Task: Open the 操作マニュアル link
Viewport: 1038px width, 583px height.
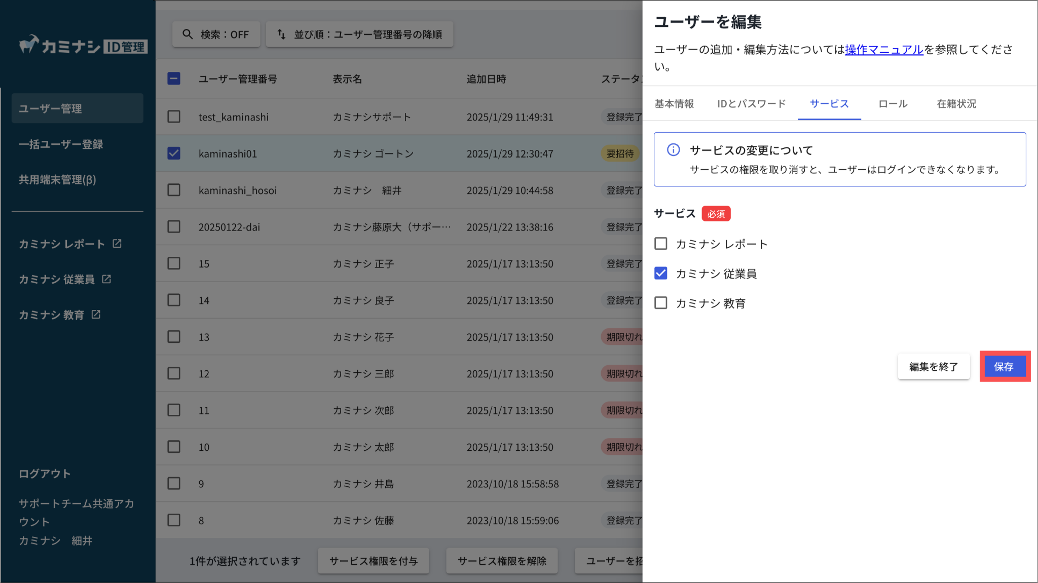Action: click(884, 50)
